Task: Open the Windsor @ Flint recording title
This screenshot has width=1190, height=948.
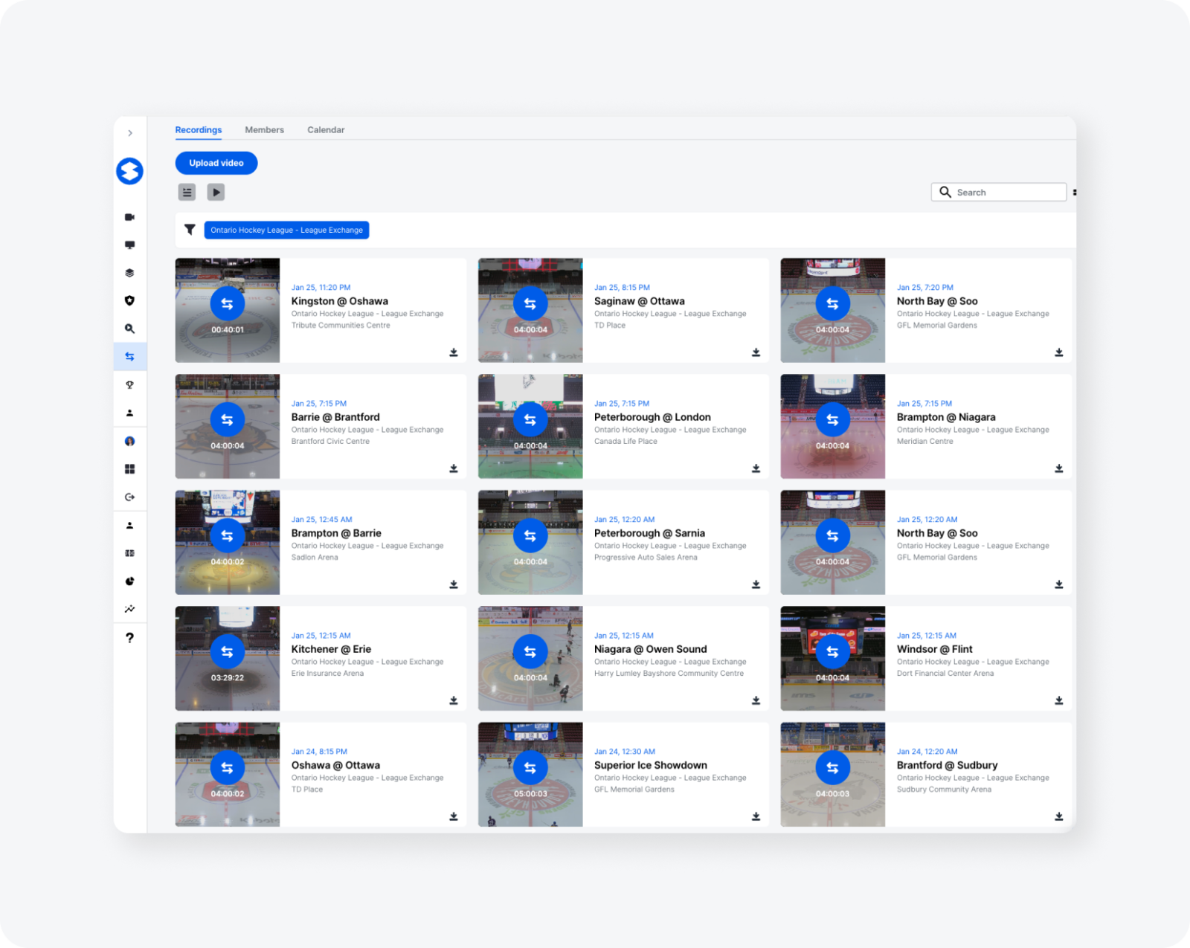Action: click(x=934, y=649)
